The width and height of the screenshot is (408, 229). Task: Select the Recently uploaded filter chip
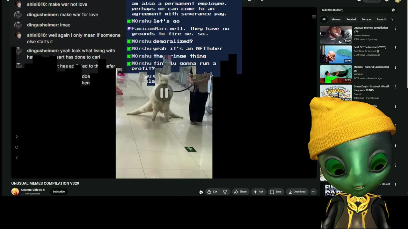point(382,19)
